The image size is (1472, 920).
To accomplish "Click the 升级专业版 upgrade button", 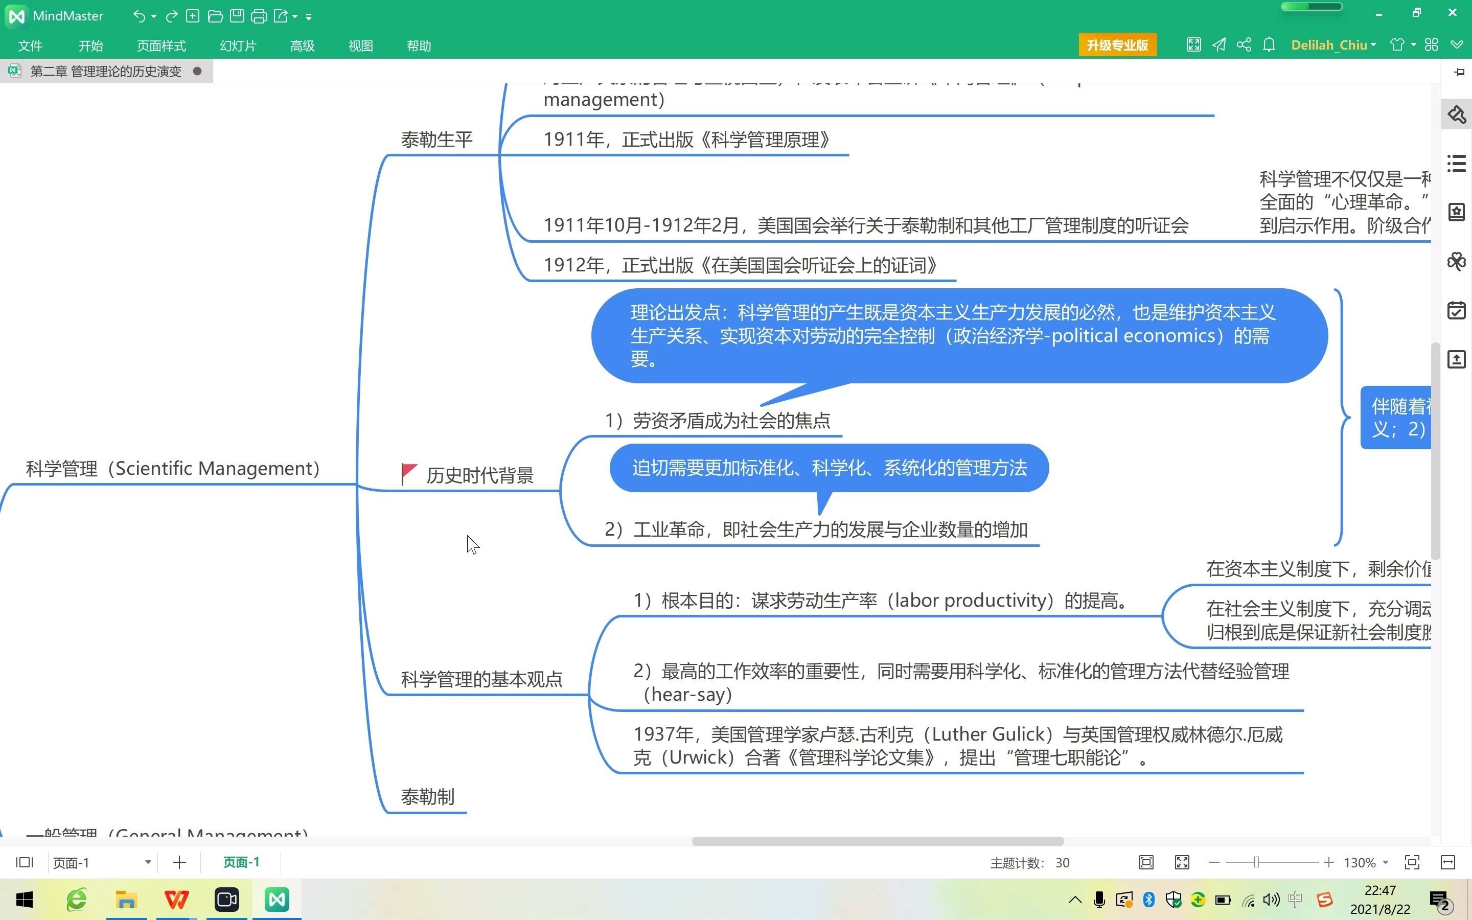I will click(x=1117, y=45).
